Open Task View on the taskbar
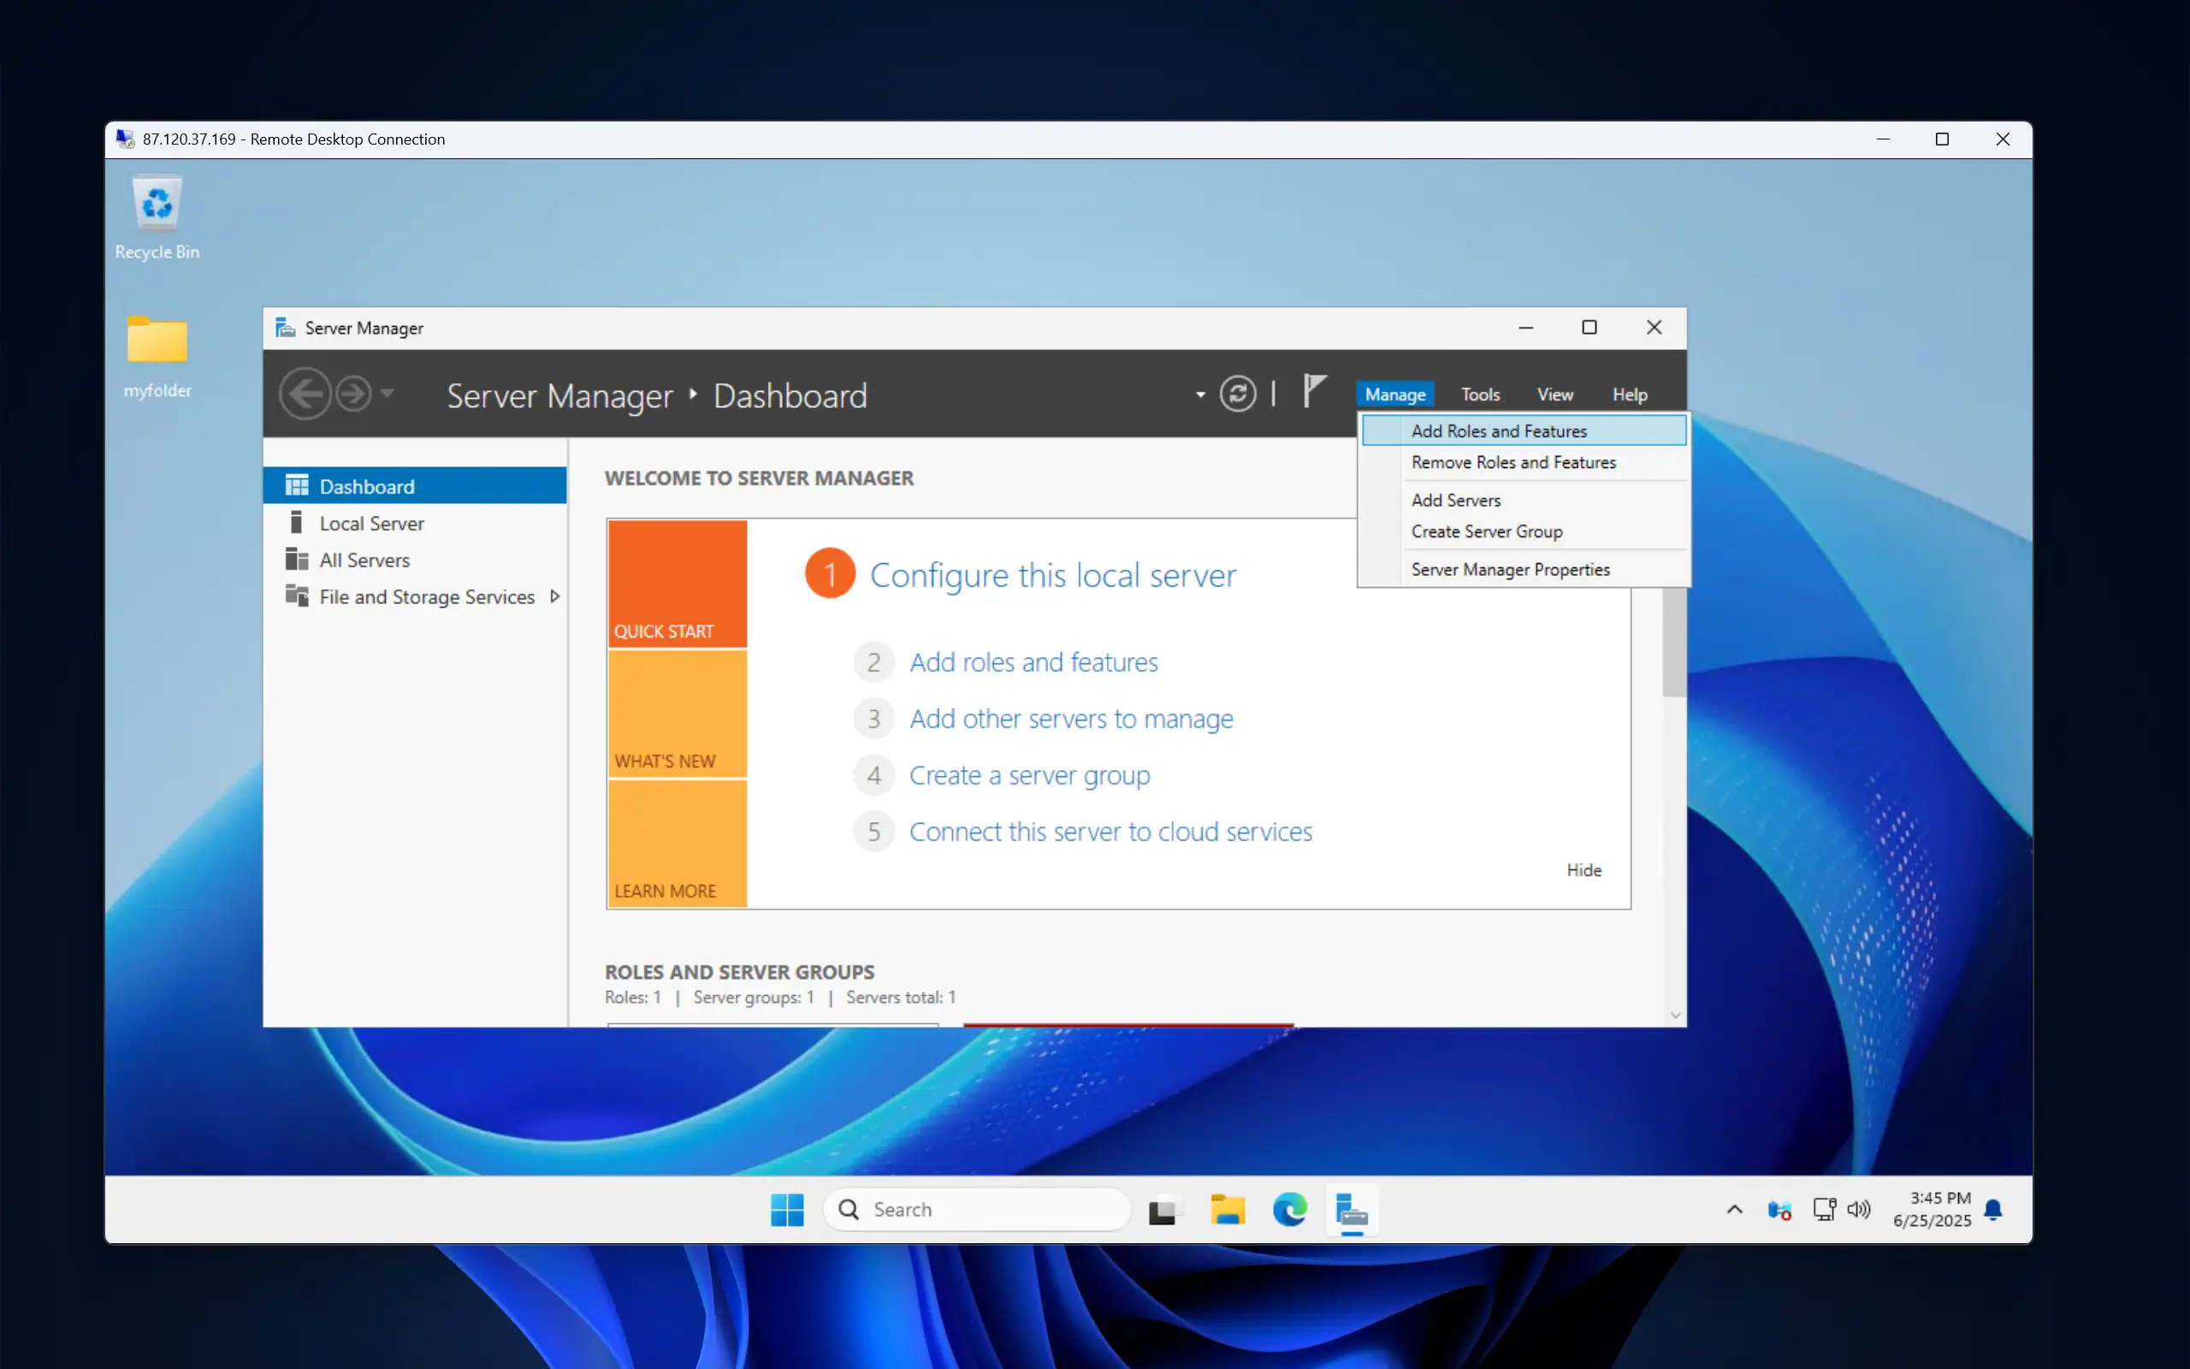The height and width of the screenshot is (1369, 2190). (x=1163, y=1210)
